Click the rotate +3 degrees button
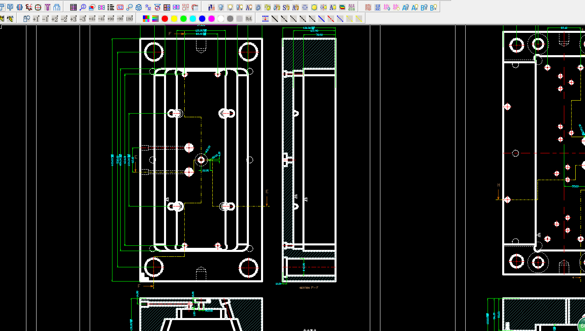Screen dimensions: 585x331 (x=73, y=19)
